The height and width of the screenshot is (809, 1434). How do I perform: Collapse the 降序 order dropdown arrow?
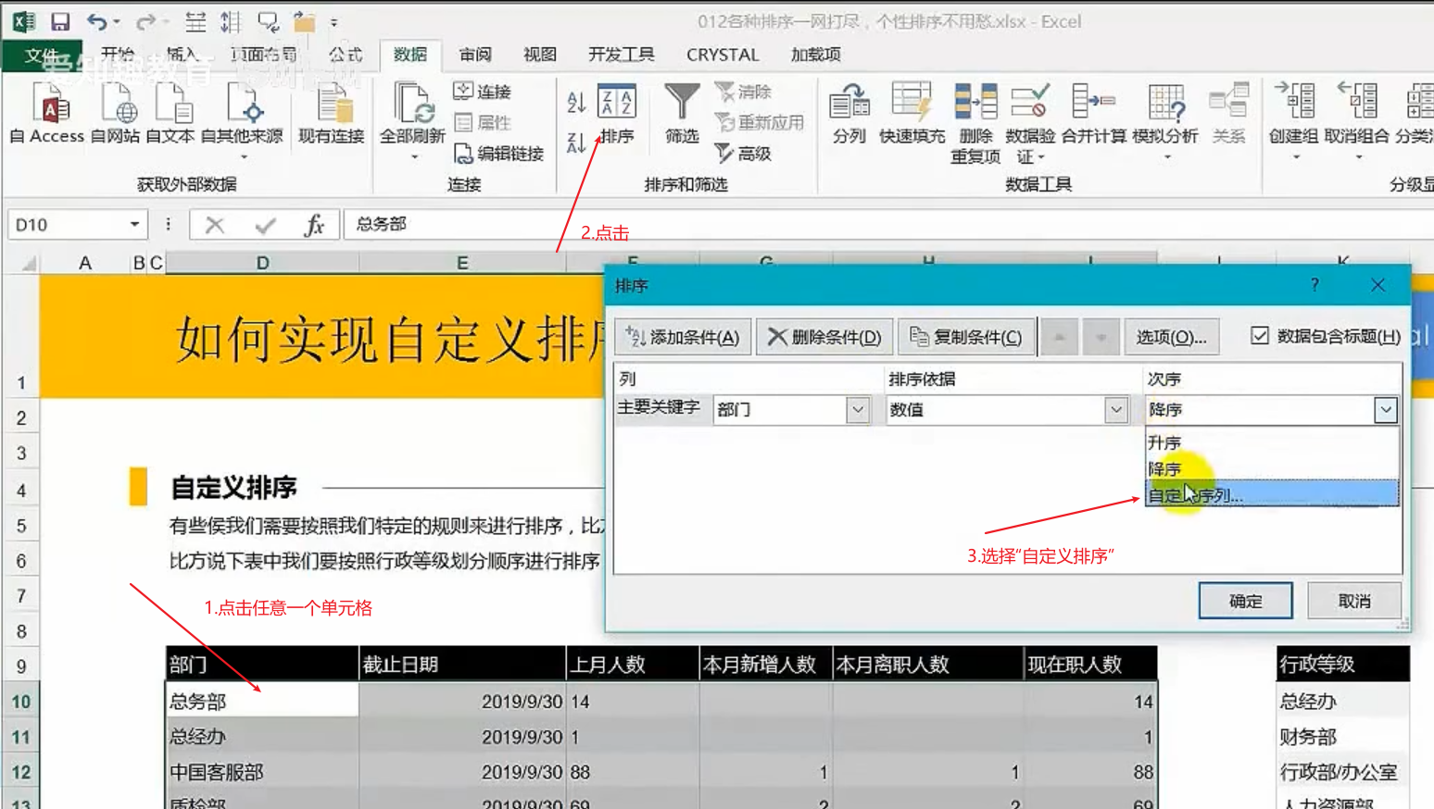click(x=1385, y=409)
